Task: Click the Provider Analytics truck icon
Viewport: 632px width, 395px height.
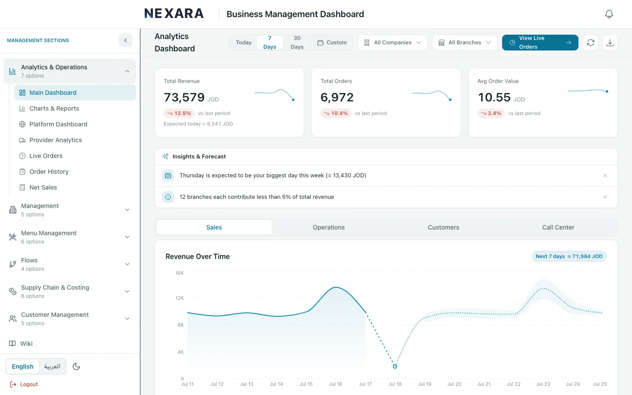Action: (22, 140)
